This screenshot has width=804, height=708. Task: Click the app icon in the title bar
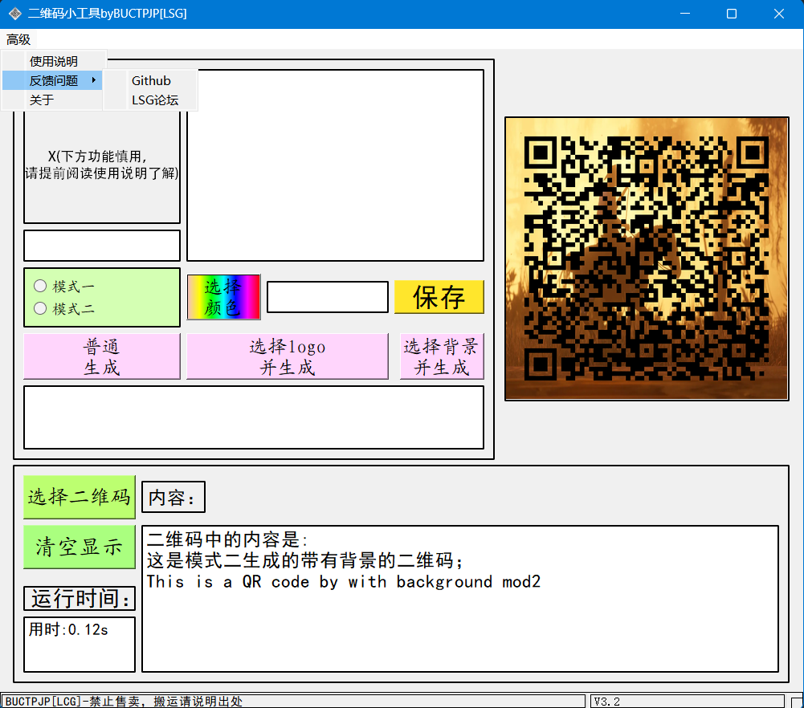point(15,14)
